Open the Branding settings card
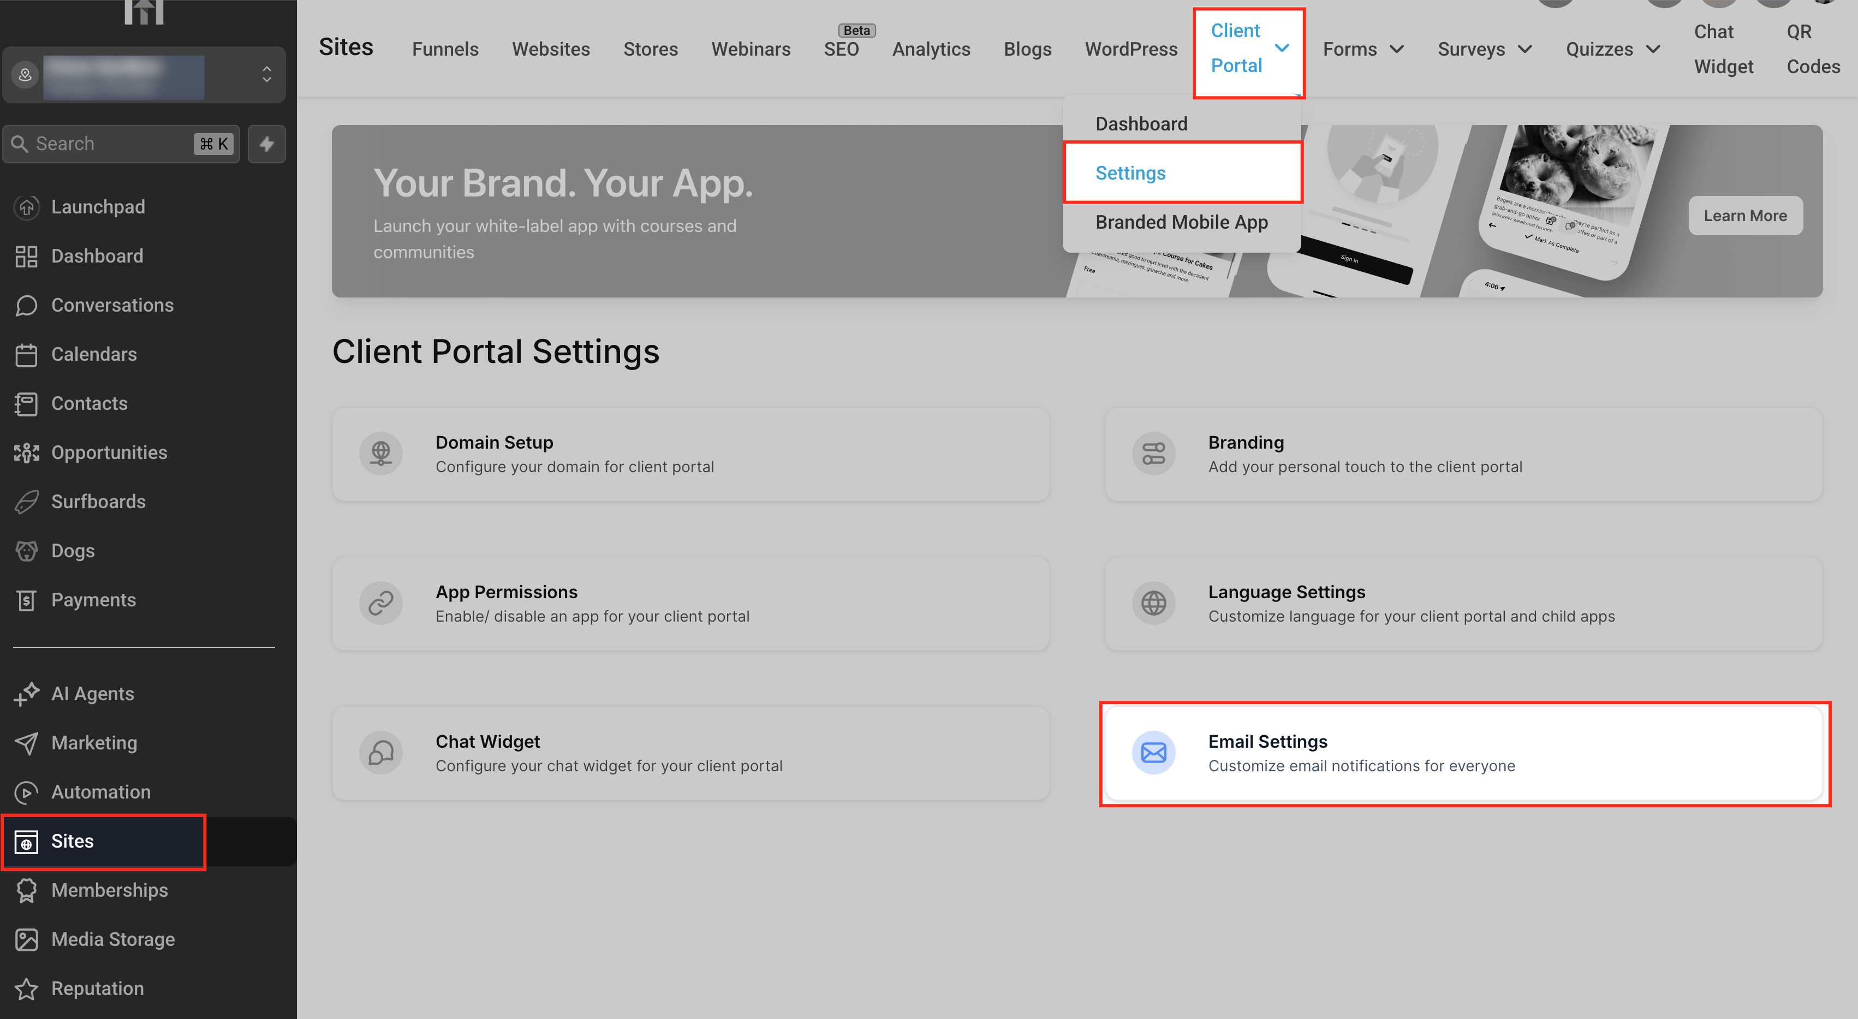 1462,454
